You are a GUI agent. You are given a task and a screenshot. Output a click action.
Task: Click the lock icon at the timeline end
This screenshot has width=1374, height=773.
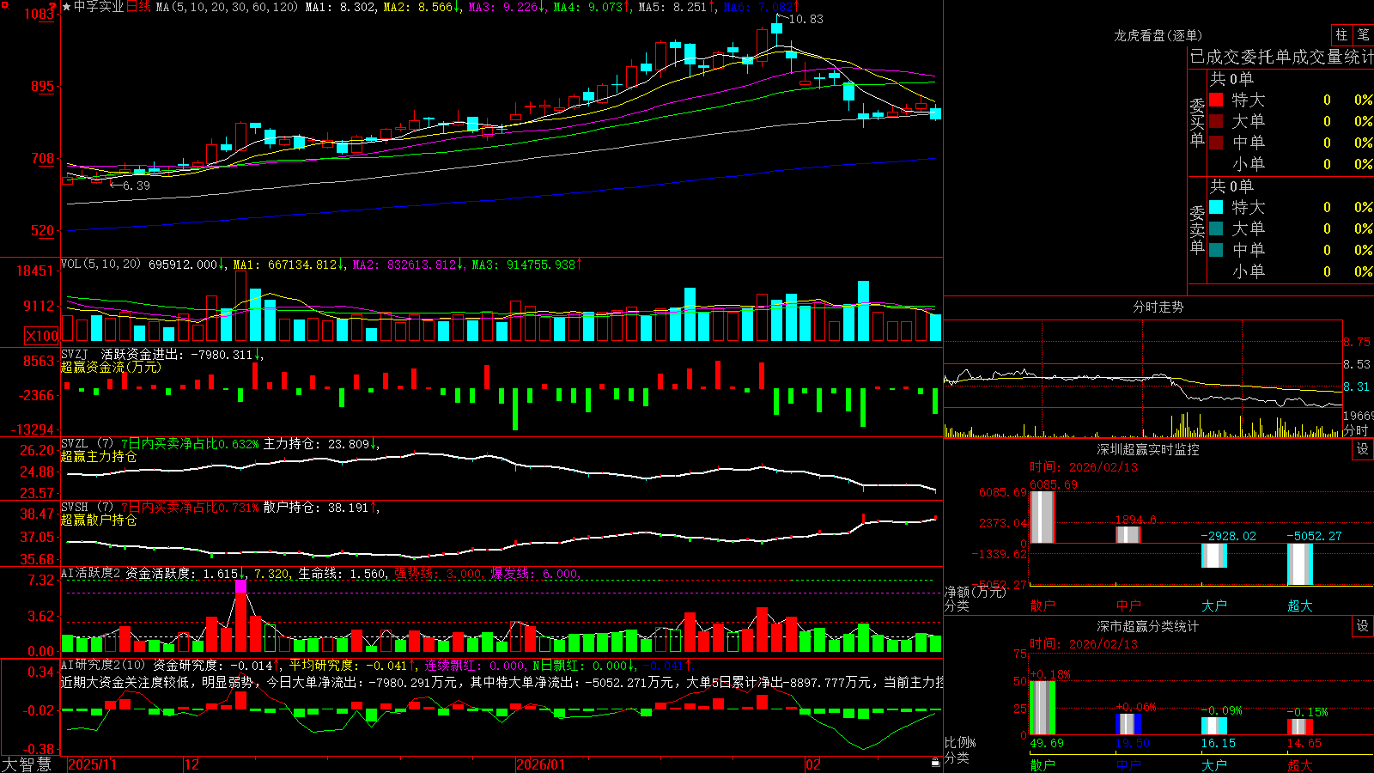(935, 763)
